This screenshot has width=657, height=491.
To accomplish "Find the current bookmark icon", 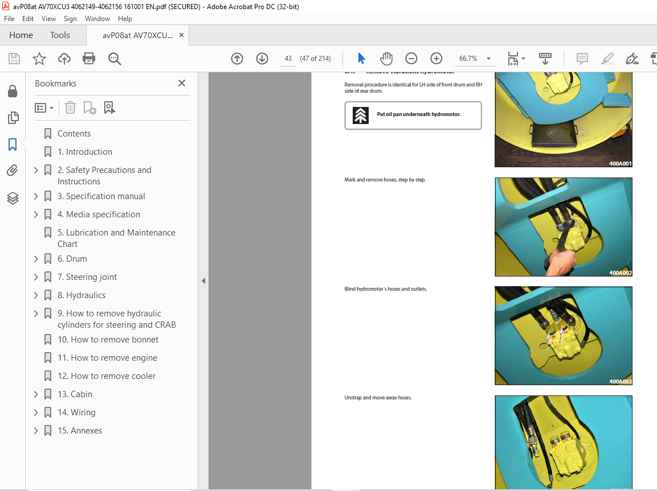I will [x=109, y=108].
